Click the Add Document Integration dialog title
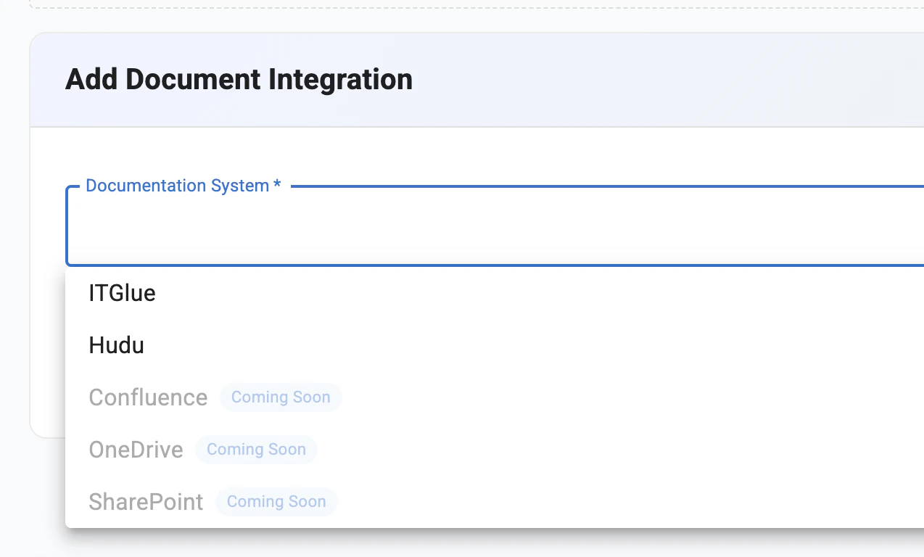Screen dimensions: 924x557 [239, 79]
